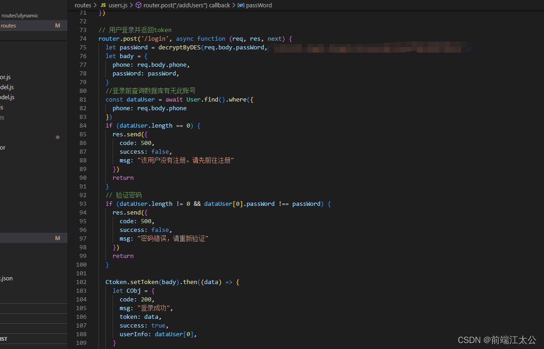
Task: Click the JS file icon in breadcrumb
Action: coord(103,5)
